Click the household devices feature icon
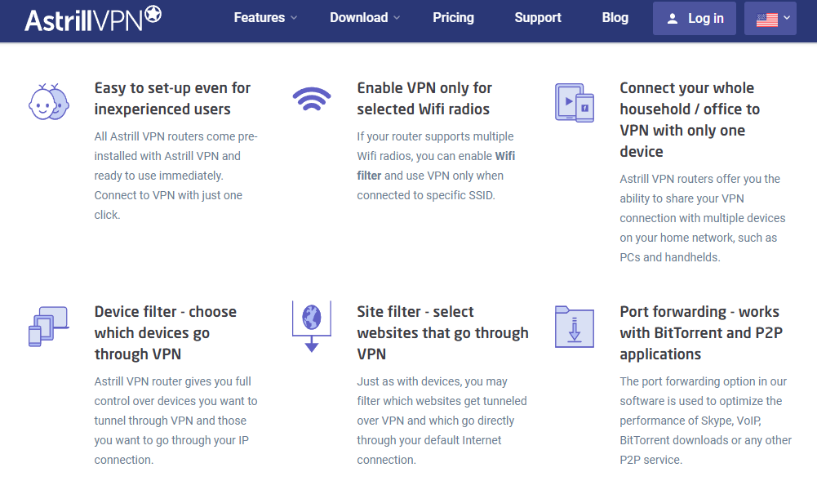Viewport: 817px width, 490px height. click(575, 101)
